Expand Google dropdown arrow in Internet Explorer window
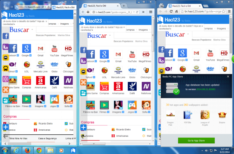This screenshot has width=234, height=154. (x=30, y=55)
